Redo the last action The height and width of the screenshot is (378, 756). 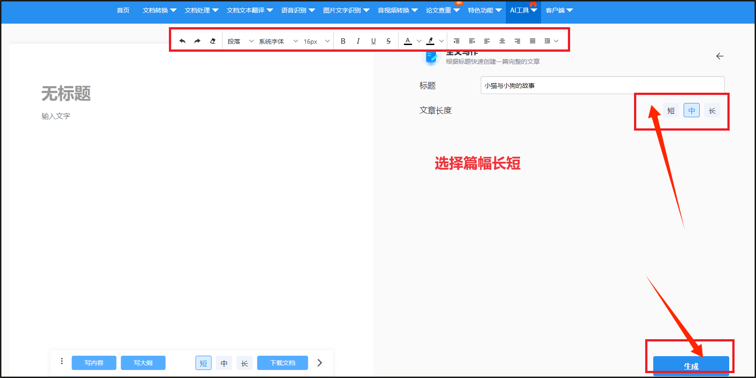pos(197,41)
